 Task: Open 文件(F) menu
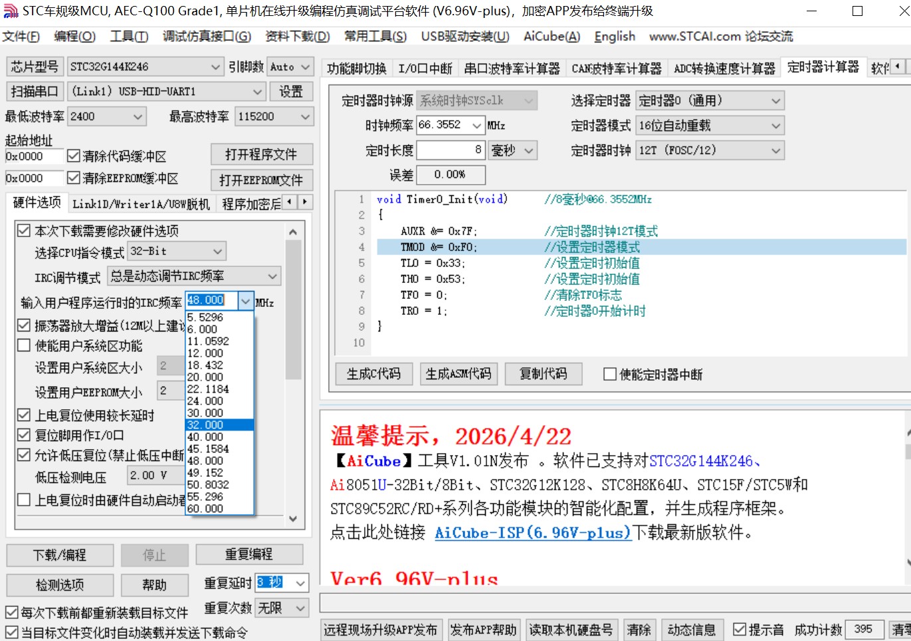coord(21,36)
